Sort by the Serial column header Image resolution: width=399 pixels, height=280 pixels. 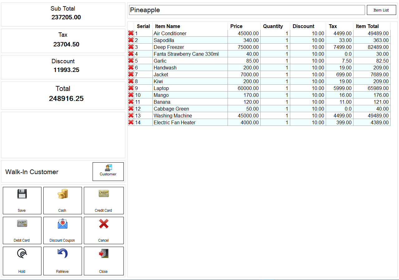[x=143, y=26]
